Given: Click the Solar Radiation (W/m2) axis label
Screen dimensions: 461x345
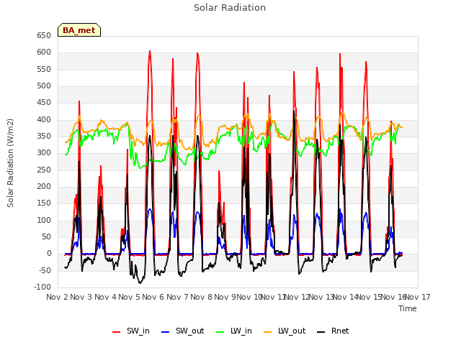Looking at the screenshot, I should pyautogui.click(x=10, y=163).
